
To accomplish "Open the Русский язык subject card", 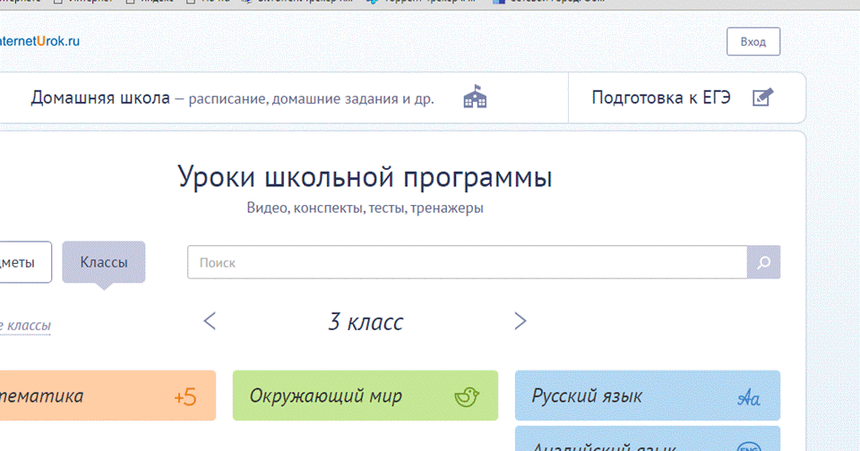I will [x=647, y=396].
